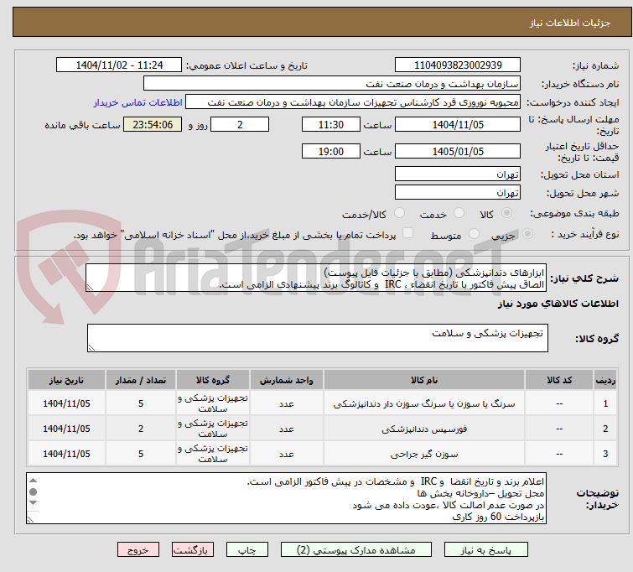Select item فورسپس دندانپزشکی
This screenshot has width=633, height=572.
pos(424,429)
